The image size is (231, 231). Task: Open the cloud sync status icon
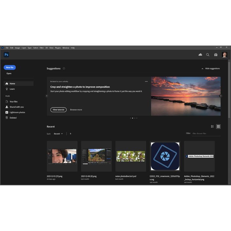200,55
